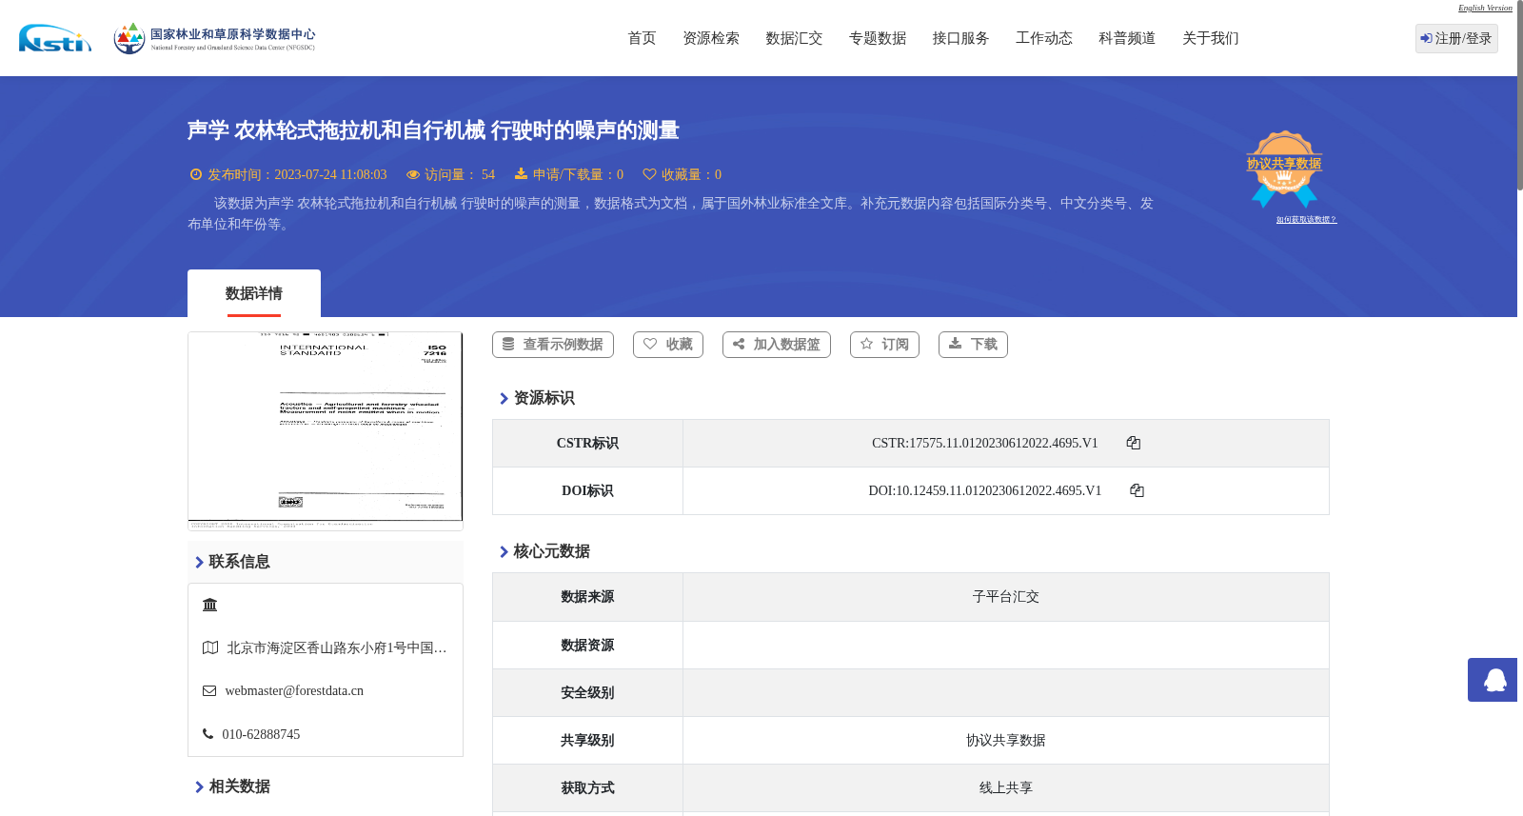The width and height of the screenshot is (1523, 816).
Task: Click 查看示例数据 button
Action: tap(553, 345)
